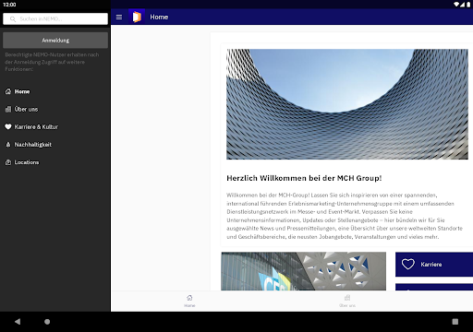Click the 12:00 clock in status bar
The width and height of the screenshot is (473, 332).
click(9, 5)
